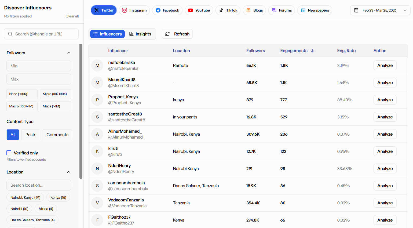Click the sidebar vertical scrollbar
Viewport: 413px width, 228px height.
click(81, 111)
